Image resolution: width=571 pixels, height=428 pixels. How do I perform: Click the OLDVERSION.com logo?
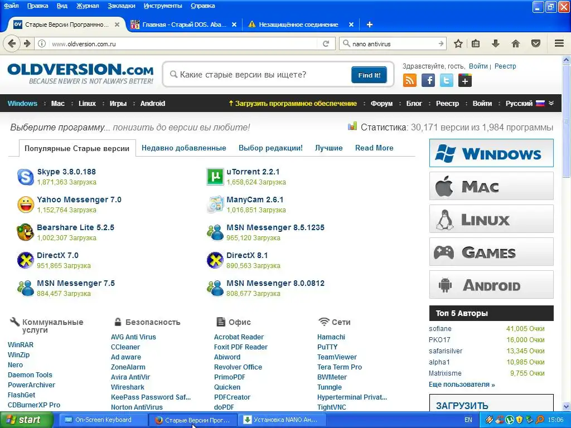(80, 74)
